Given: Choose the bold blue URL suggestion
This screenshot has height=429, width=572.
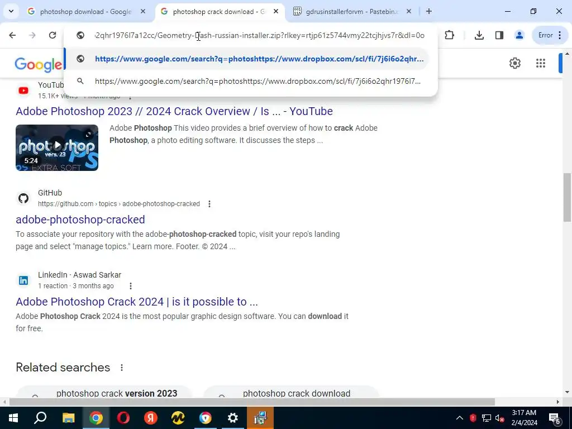Looking at the screenshot, I should 246,59.
